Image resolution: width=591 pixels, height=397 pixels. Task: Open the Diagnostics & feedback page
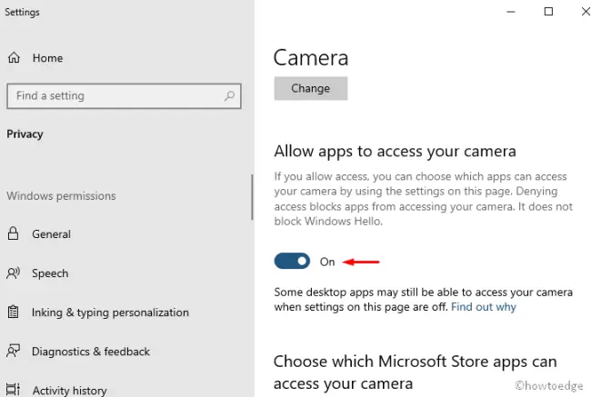pos(91,352)
